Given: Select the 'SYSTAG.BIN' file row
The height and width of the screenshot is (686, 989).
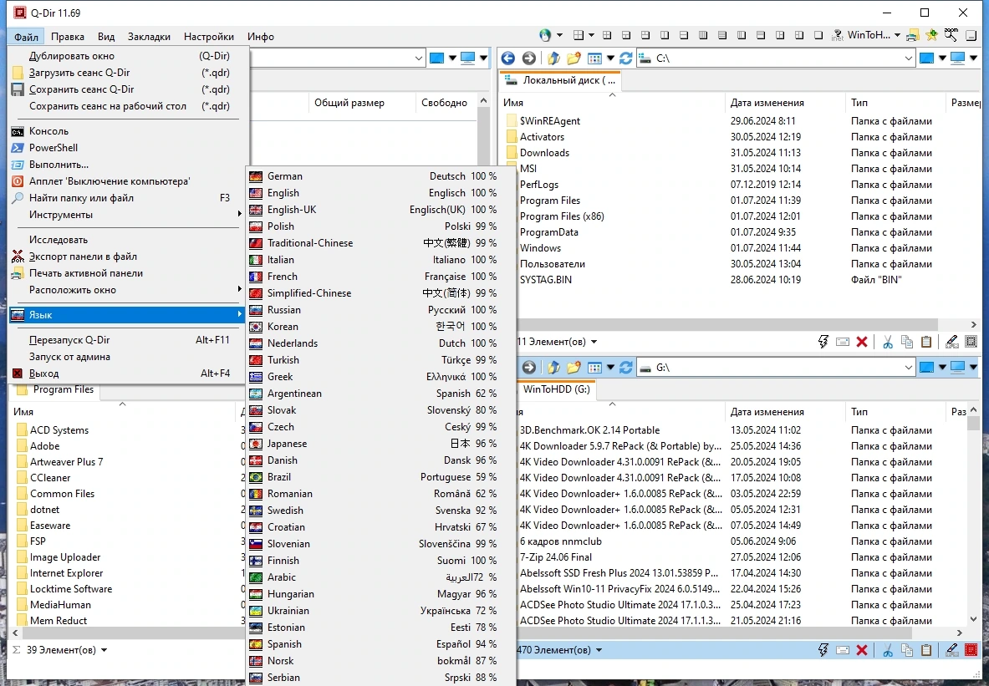Looking at the screenshot, I should pyautogui.click(x=546, y=279).
